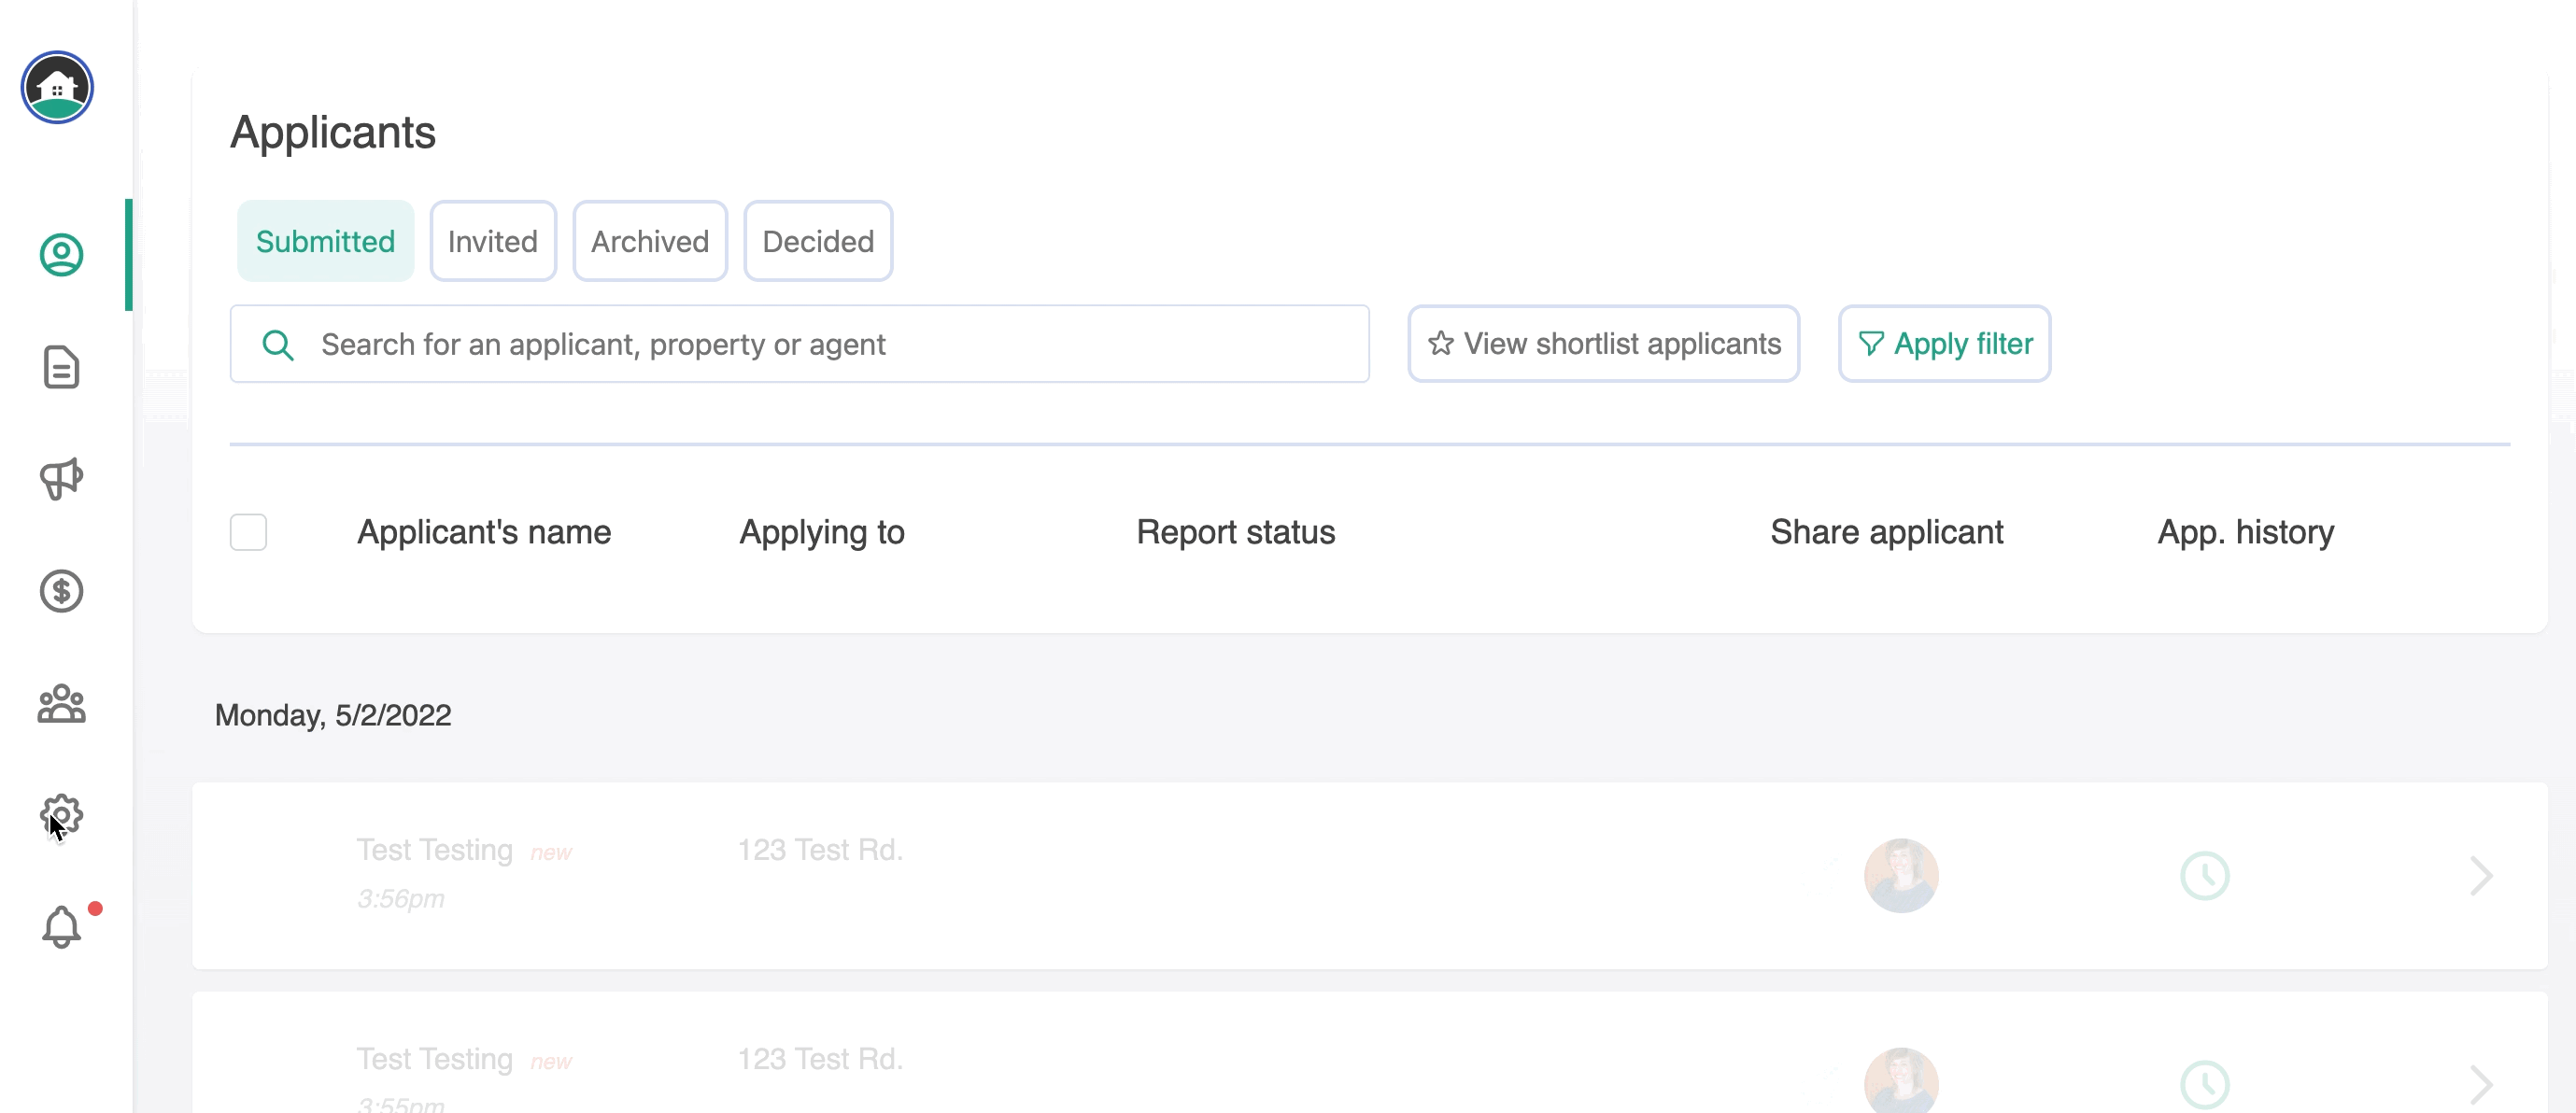Image resolution: width=2576 pixels, height=1113 pixels.
Task: Toggle the select-all applicants checkbox
Action: click(x=248, y=532)
